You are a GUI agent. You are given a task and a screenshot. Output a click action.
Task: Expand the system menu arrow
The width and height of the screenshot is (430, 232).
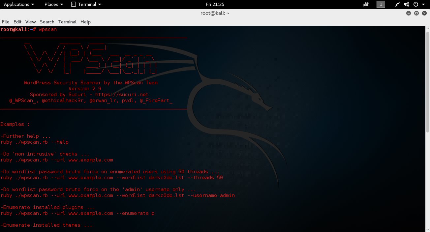423,5
